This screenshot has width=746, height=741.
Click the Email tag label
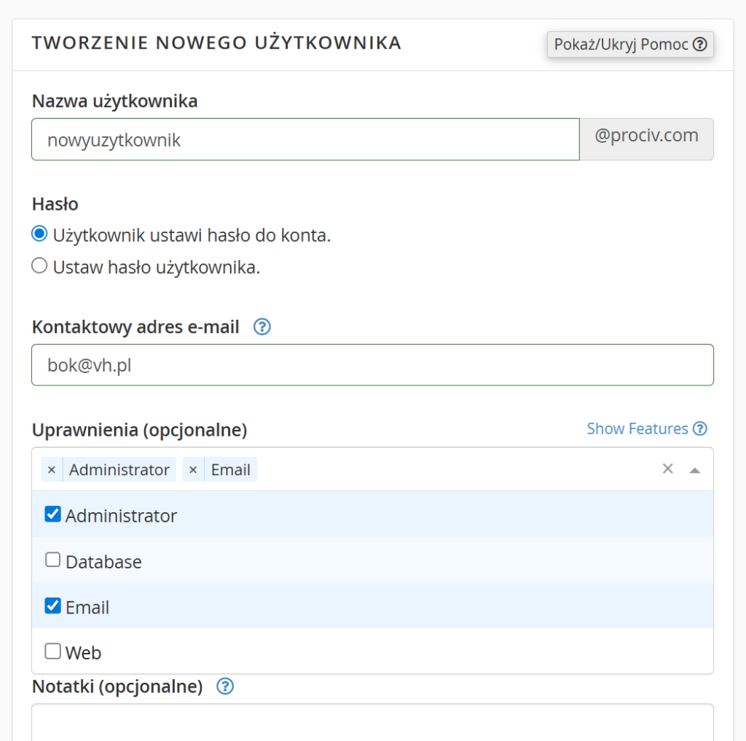[231, 470]
